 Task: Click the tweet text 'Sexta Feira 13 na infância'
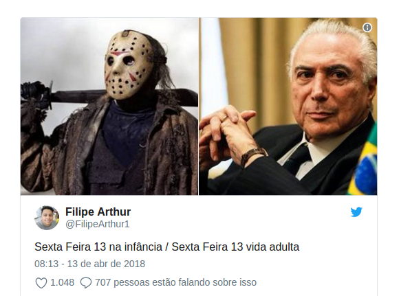(98, 247)
